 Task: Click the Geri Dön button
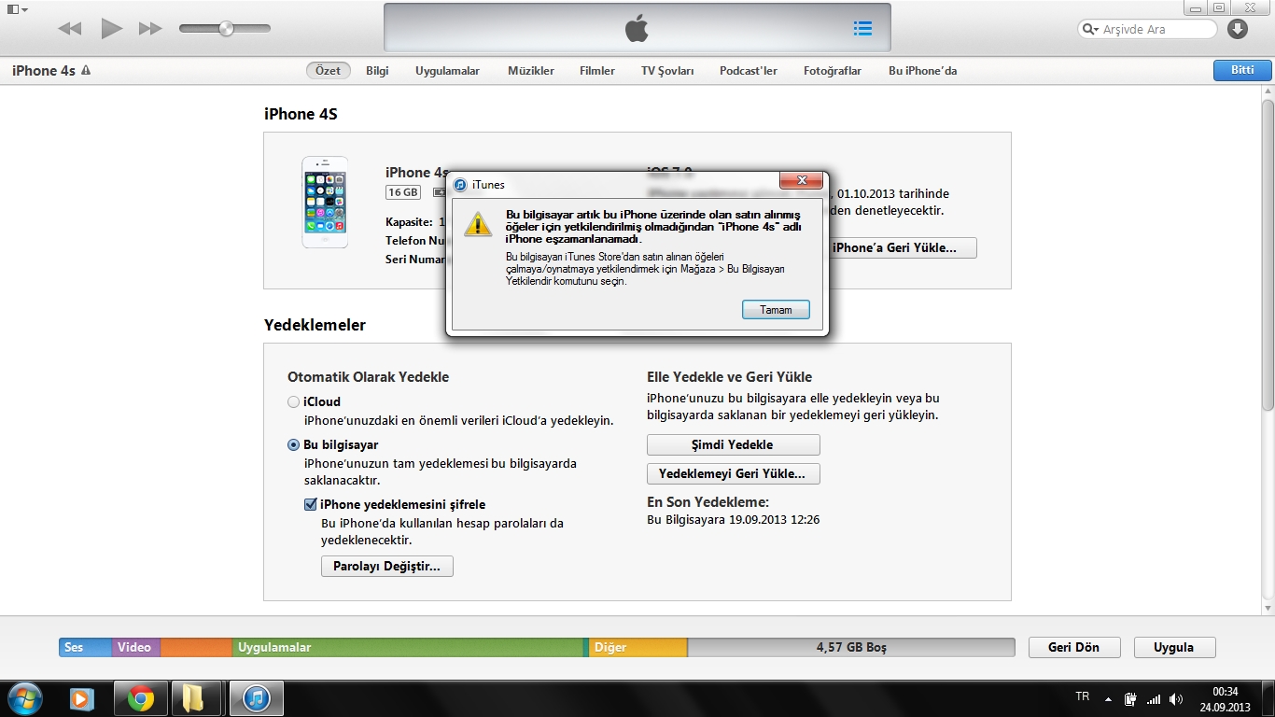pyautogui.click(x=1073, y=647)
